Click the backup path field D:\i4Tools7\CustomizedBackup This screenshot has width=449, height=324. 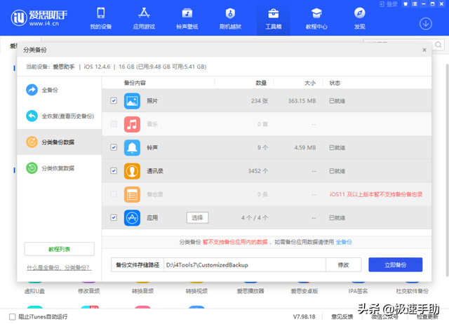coord(244,265)
